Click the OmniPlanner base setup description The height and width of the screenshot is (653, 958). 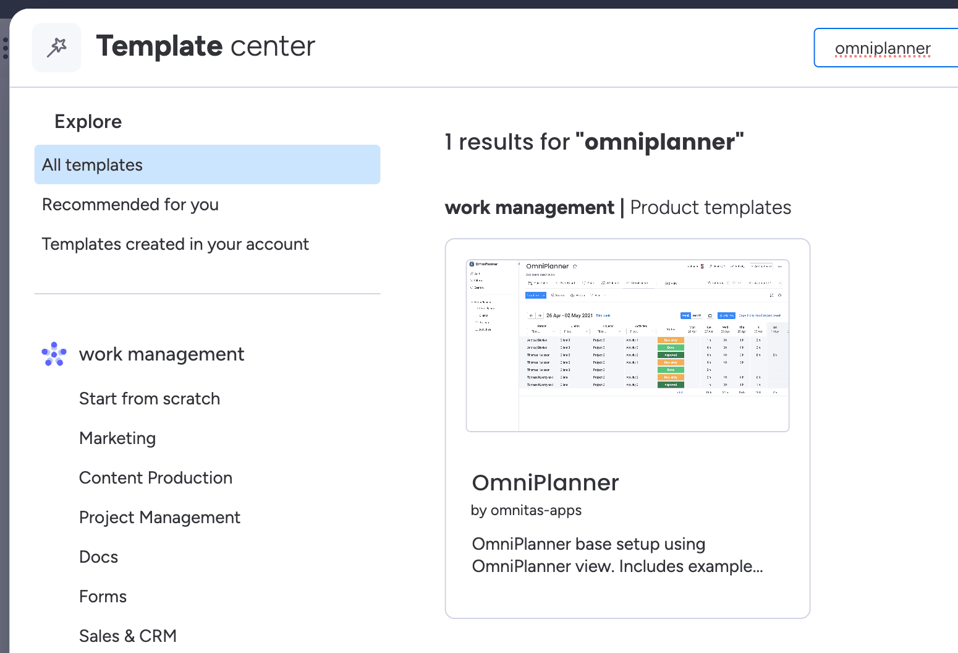[617, 555]
